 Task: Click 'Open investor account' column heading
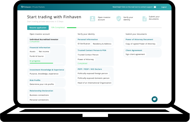[x=40, y=34]
